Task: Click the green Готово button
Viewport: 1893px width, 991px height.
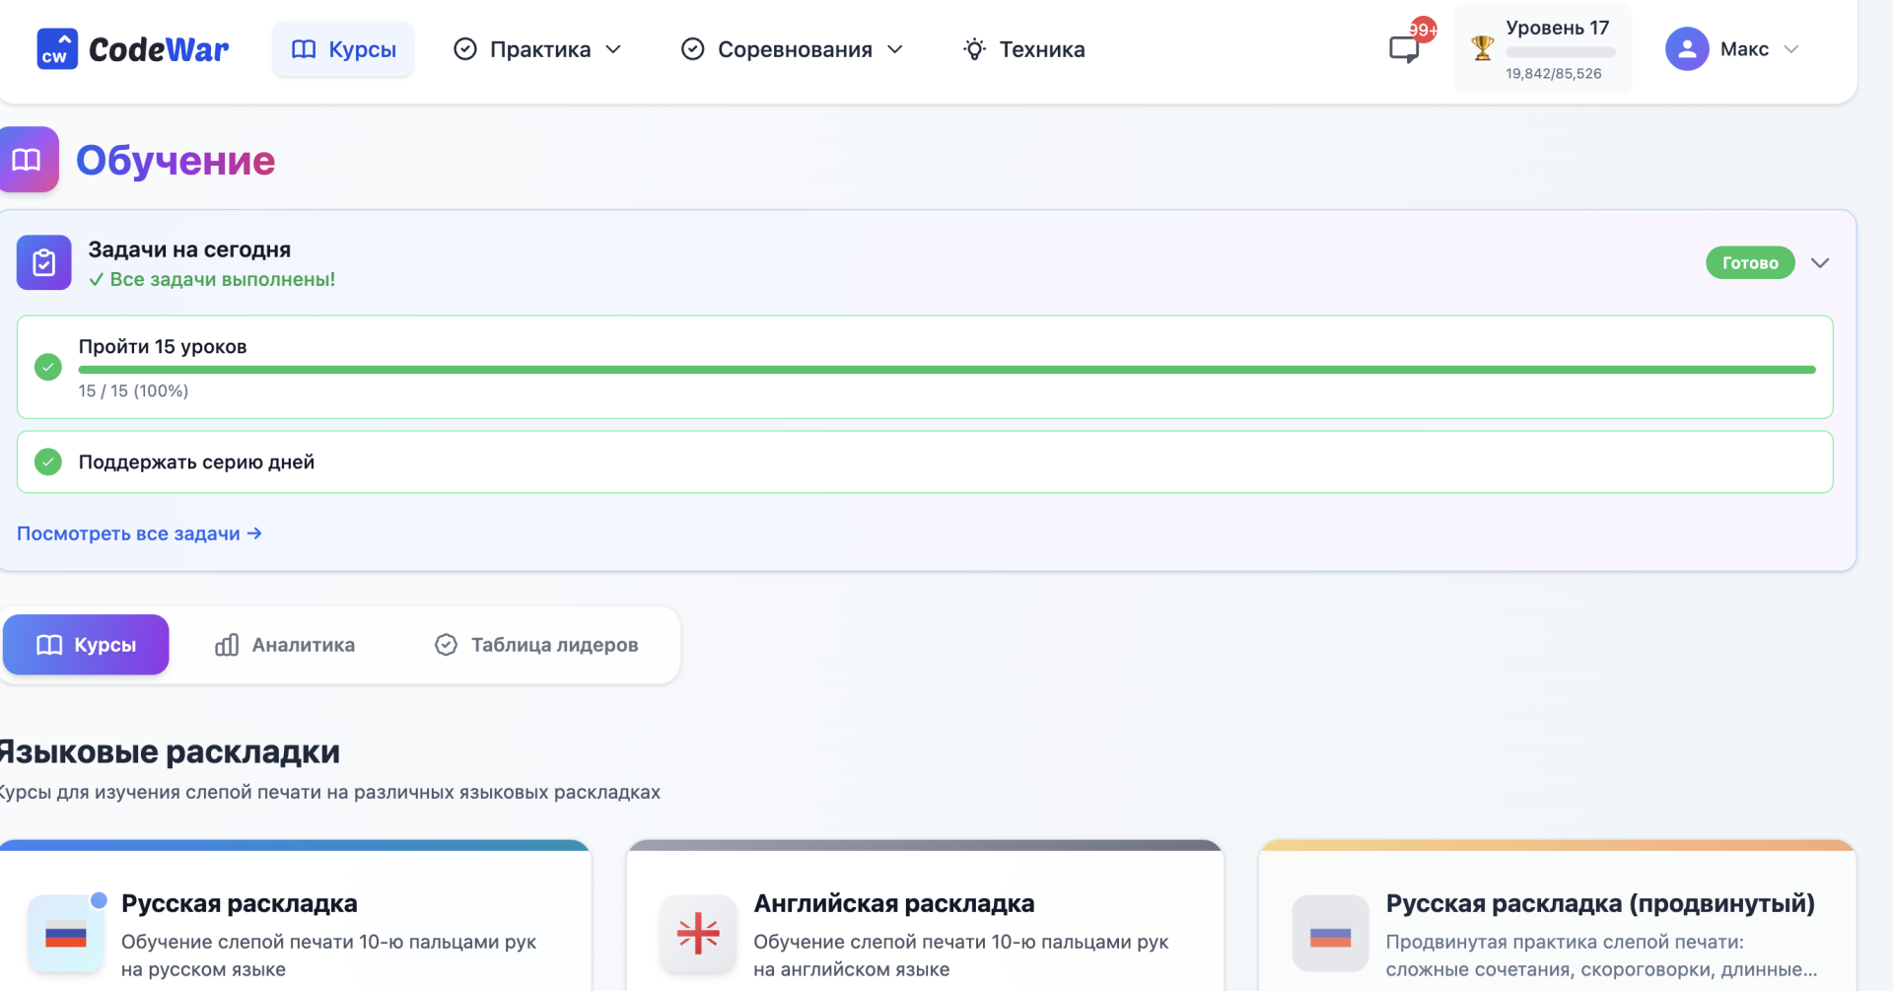Action: pyautogui.click(x=1749, y=263)
